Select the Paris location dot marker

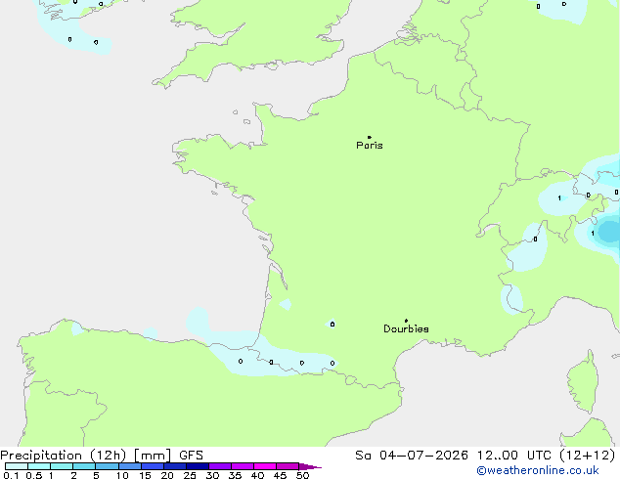coord(370,137)
